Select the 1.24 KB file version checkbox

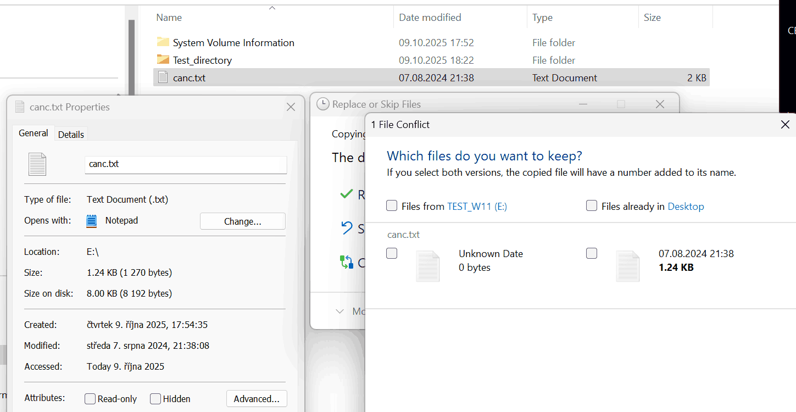[x=592, y=253]
